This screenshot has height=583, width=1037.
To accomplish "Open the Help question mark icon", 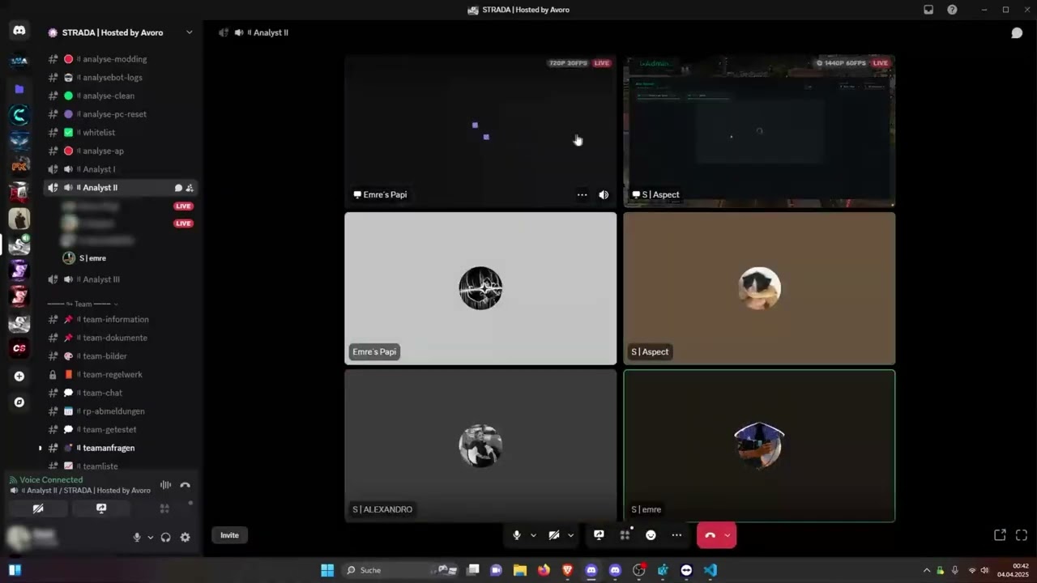I will 952,10.
